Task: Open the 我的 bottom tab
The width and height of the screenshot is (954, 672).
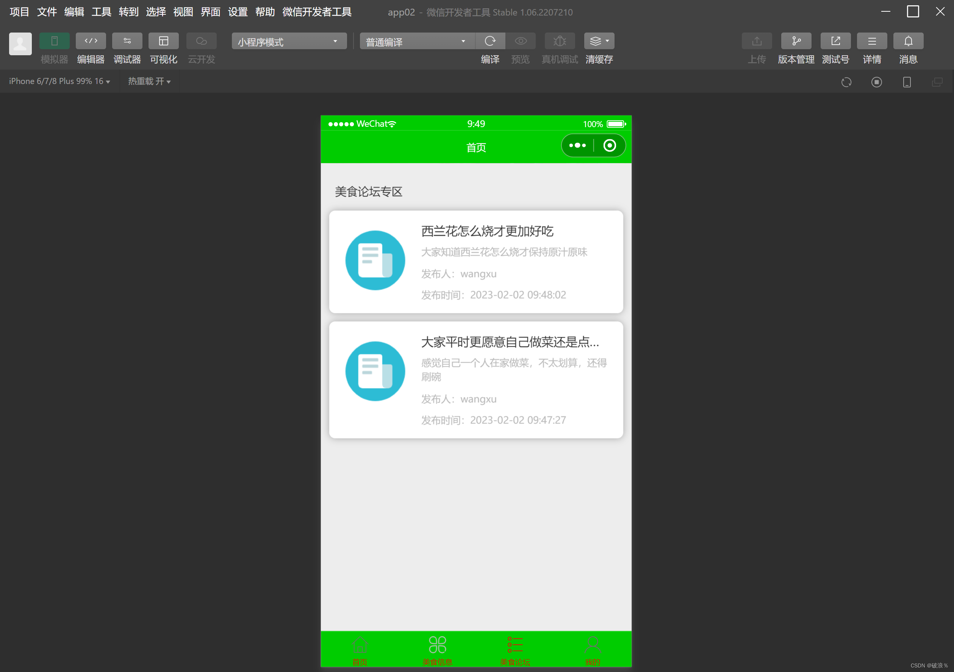Action: [x=593, y=650]
